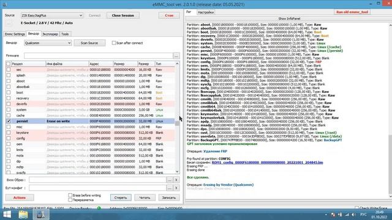Click the red Стоп button
This screenshot has height=220, width=392.
[169, 15]
